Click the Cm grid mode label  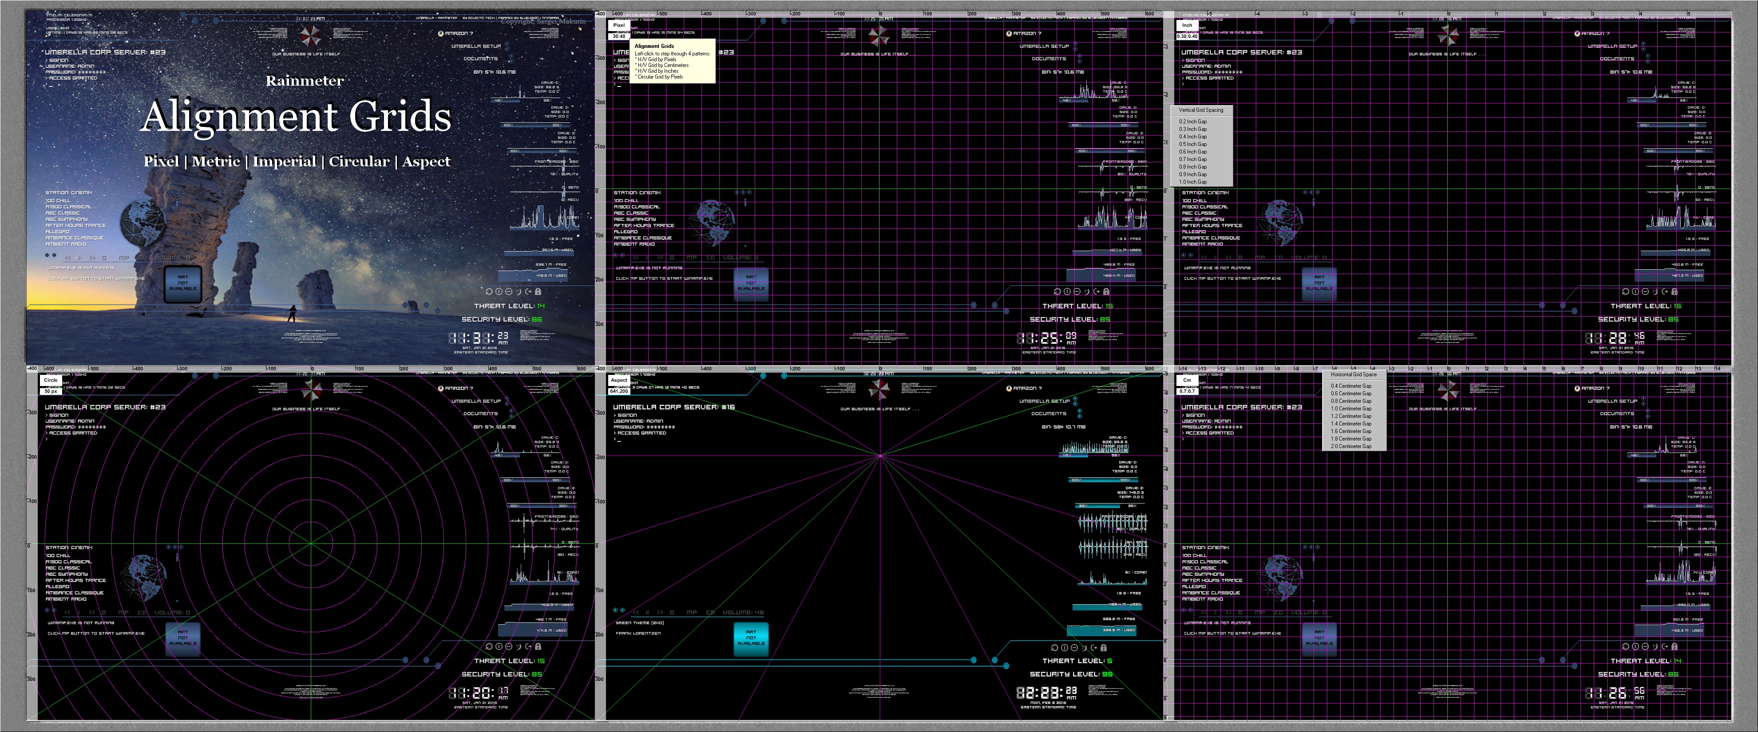pos(1188,380)
